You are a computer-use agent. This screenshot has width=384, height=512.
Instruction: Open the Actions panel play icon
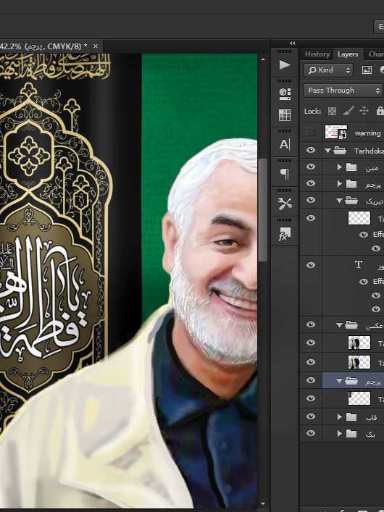[285, 64]
